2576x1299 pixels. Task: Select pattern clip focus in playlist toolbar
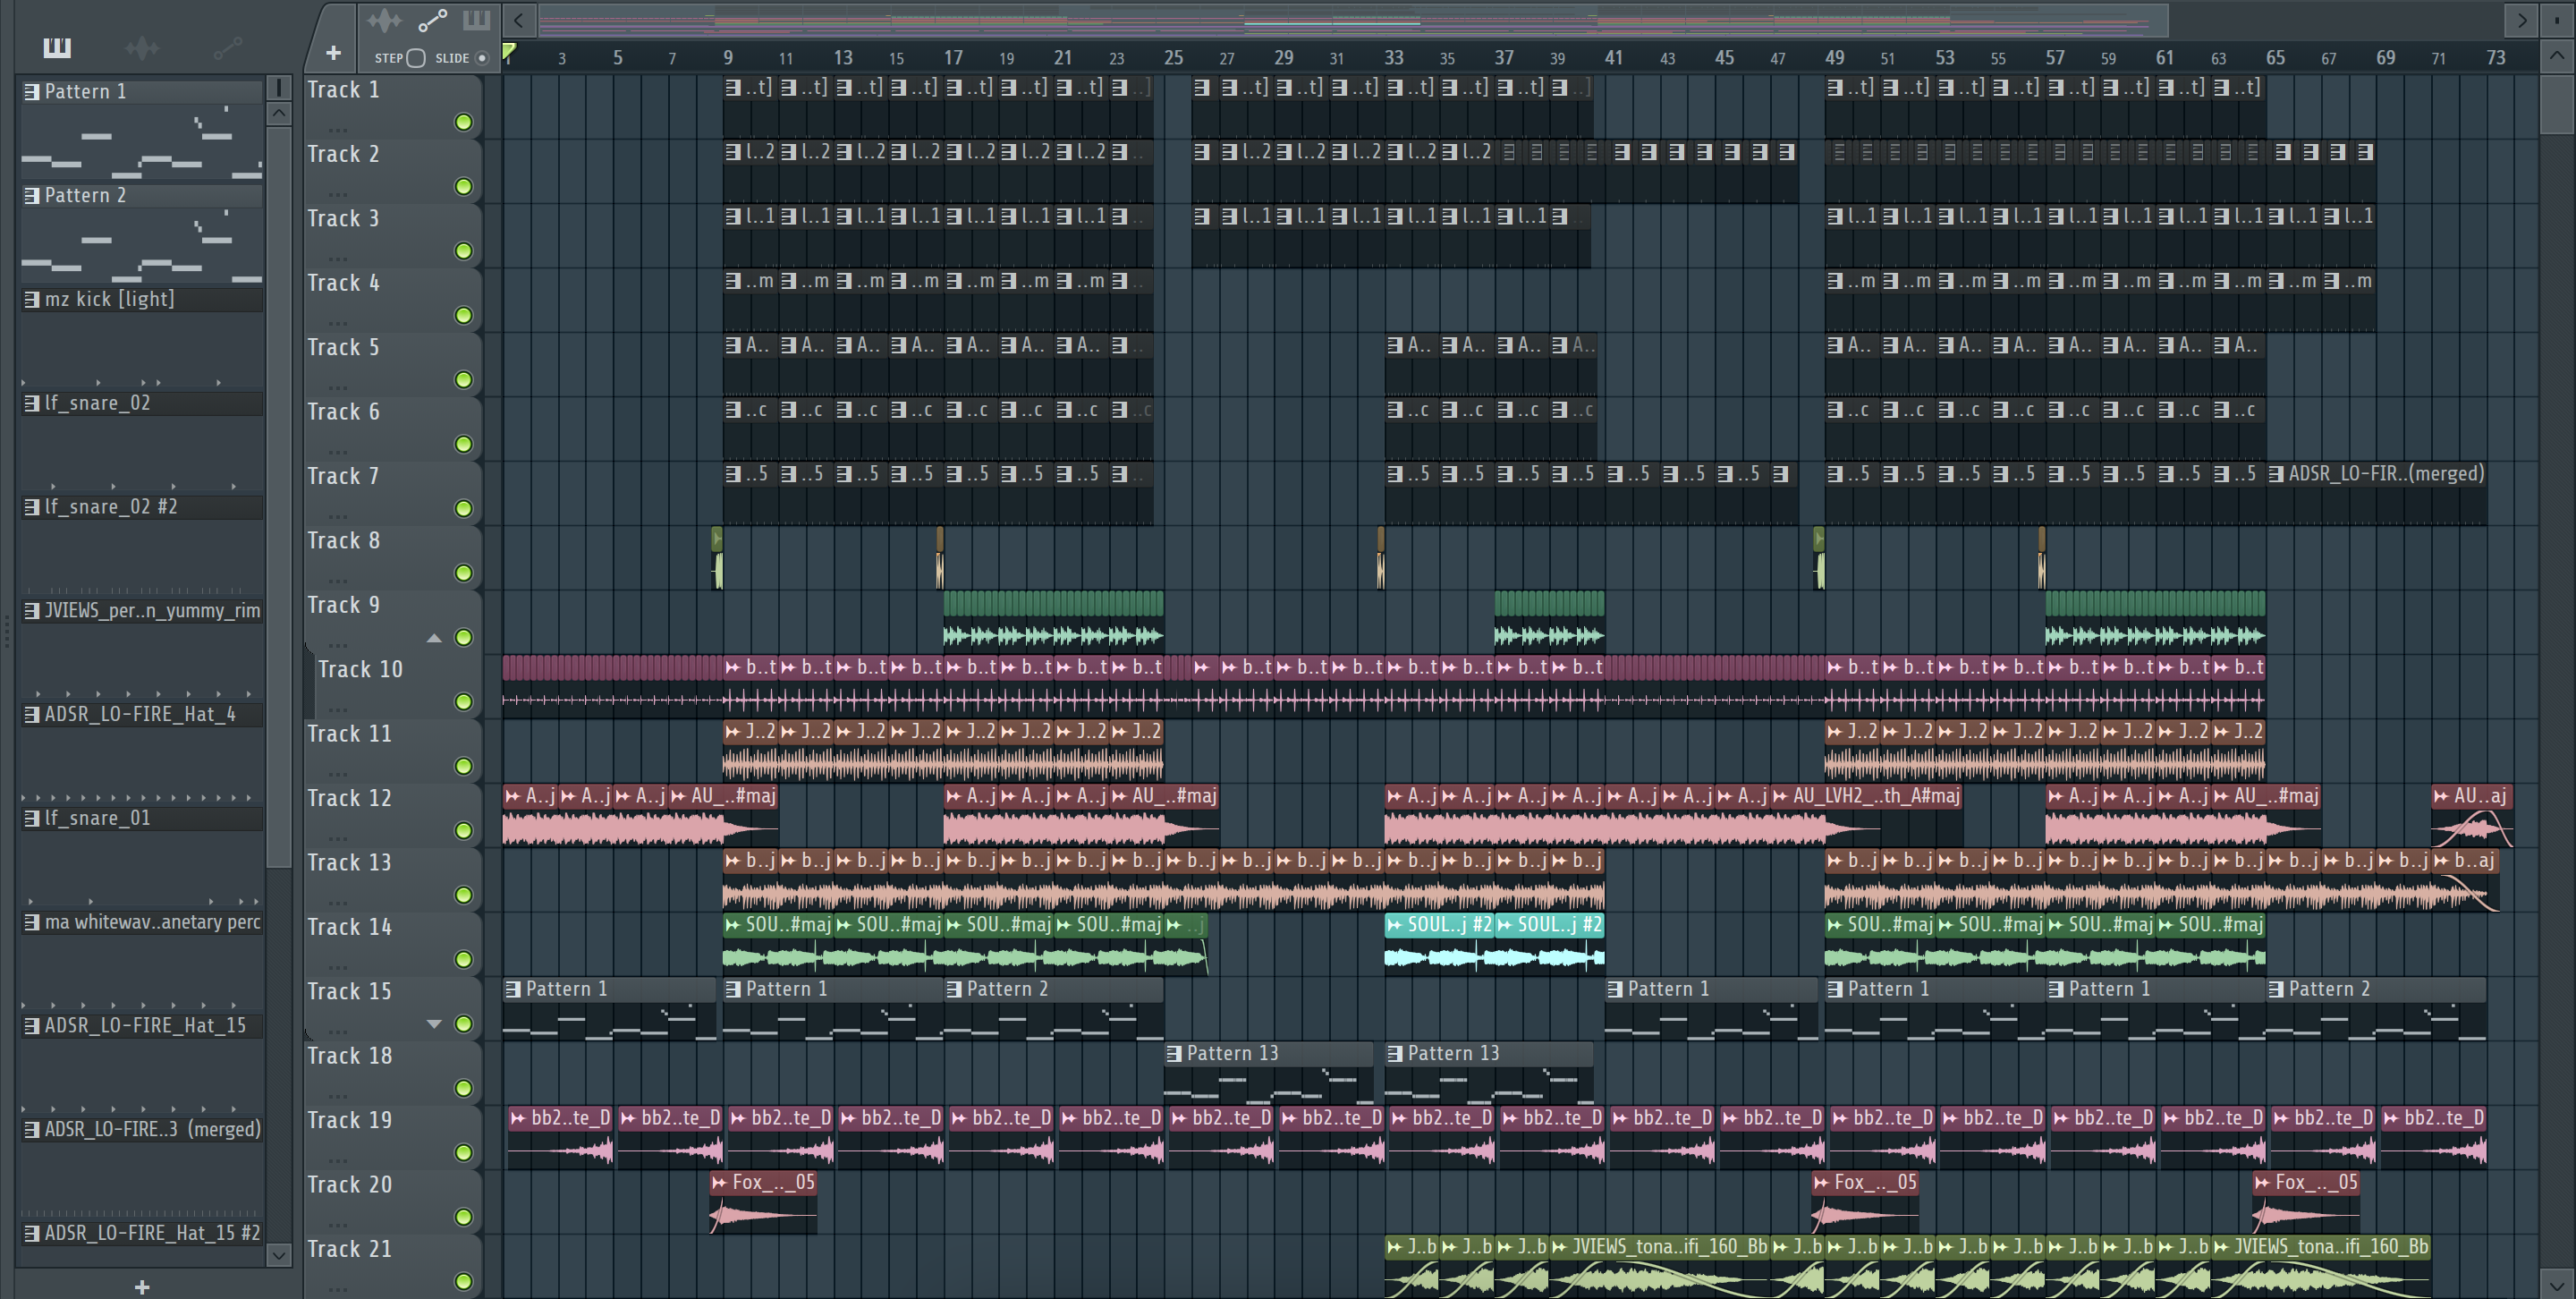point(477,20)
